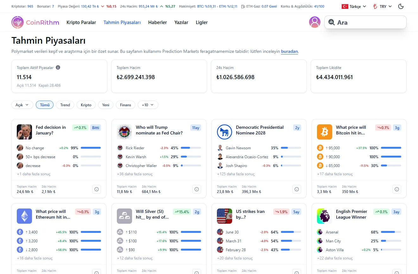Expand the +10 filters dropdown
The width and height of the screenshot is (418, 274).
tap(148, 105)
